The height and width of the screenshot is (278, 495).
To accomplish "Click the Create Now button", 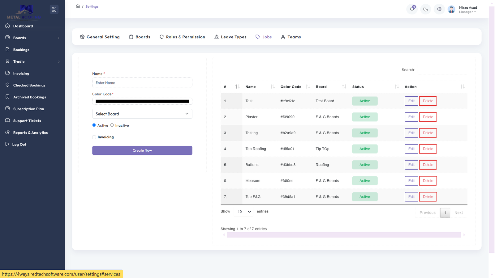I will (142, 150).
